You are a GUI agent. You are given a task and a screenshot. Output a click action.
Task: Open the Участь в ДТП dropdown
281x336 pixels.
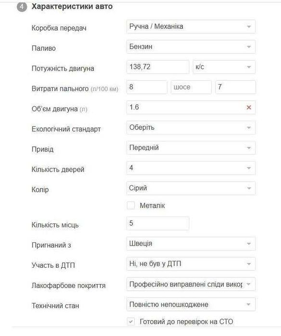click(191, 264)
